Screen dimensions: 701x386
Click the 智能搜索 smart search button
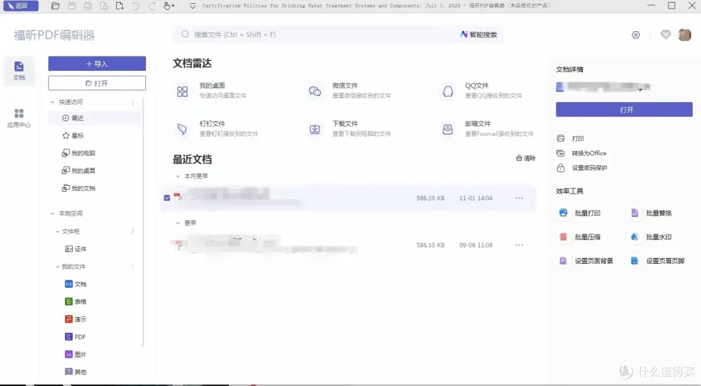(479, 34)
